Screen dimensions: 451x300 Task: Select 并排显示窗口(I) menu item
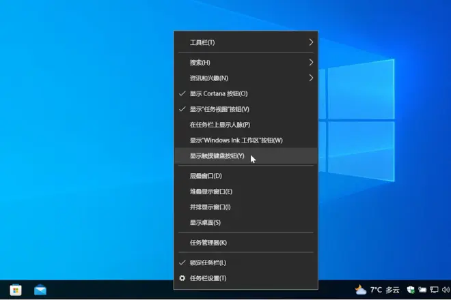(x=246, y=207)
